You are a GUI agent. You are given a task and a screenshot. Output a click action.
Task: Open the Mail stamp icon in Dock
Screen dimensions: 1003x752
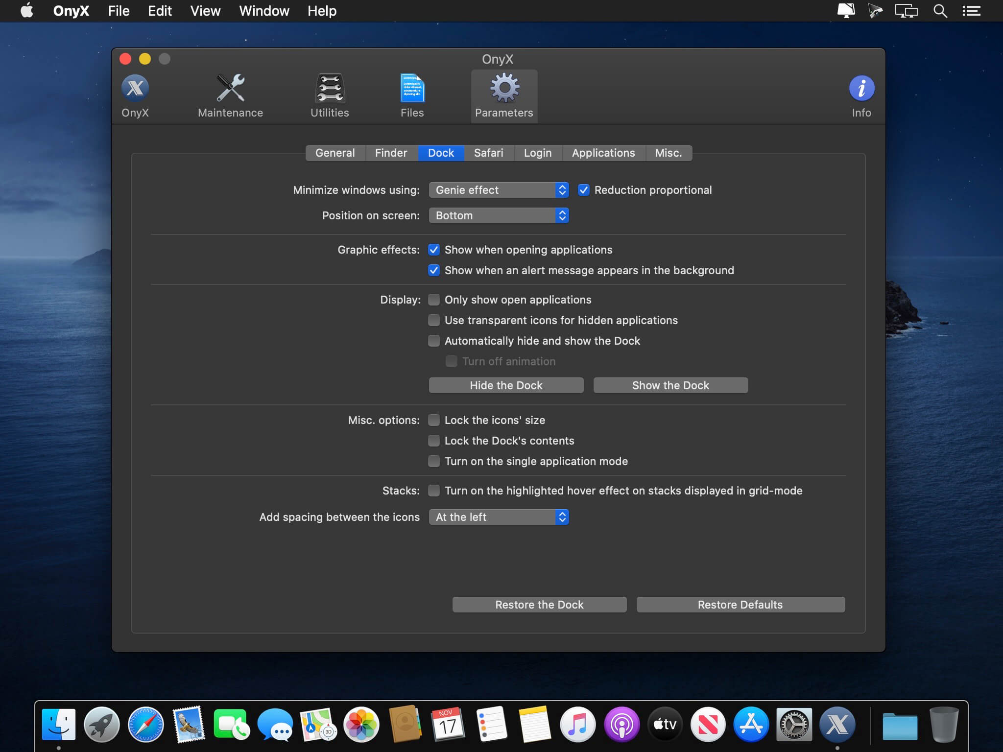pos(189,724)
